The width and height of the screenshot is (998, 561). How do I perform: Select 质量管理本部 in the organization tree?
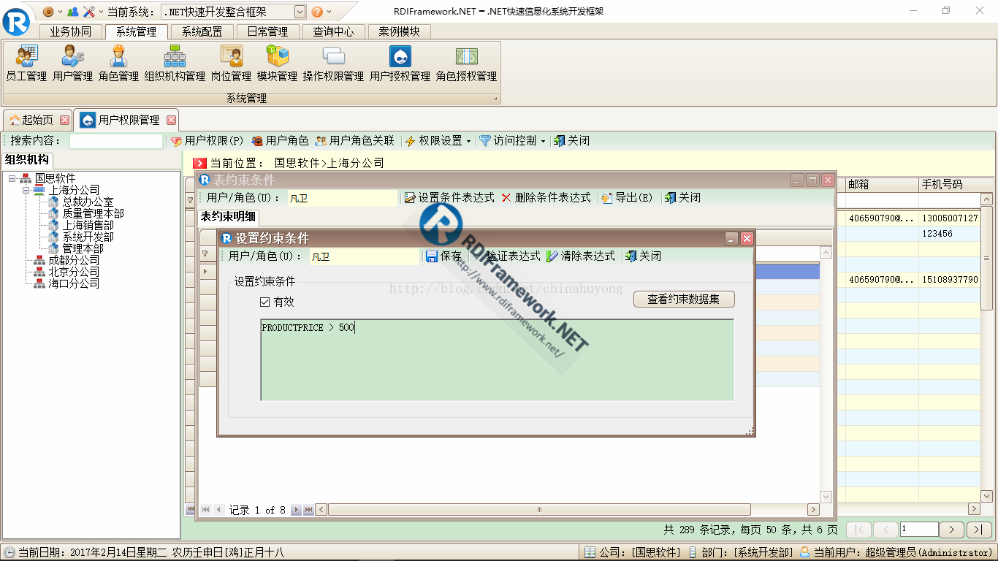(94, 213)
